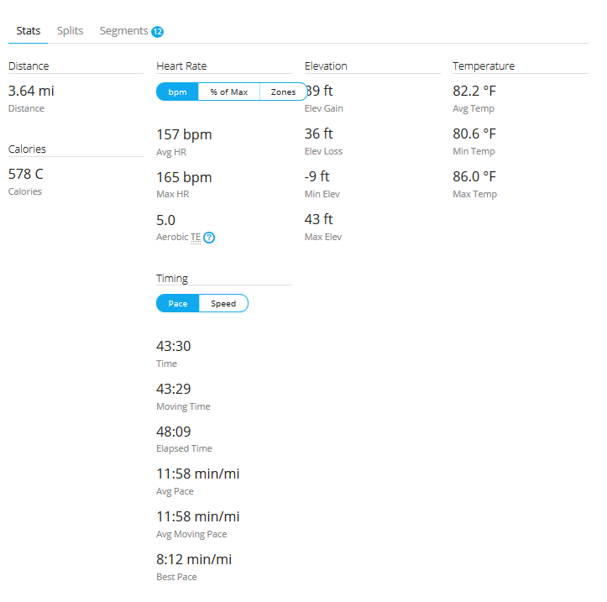Click the 82.2 °F Avg Temp value
This screenshot has width=607, height=602.
click(x=474, y=91)
